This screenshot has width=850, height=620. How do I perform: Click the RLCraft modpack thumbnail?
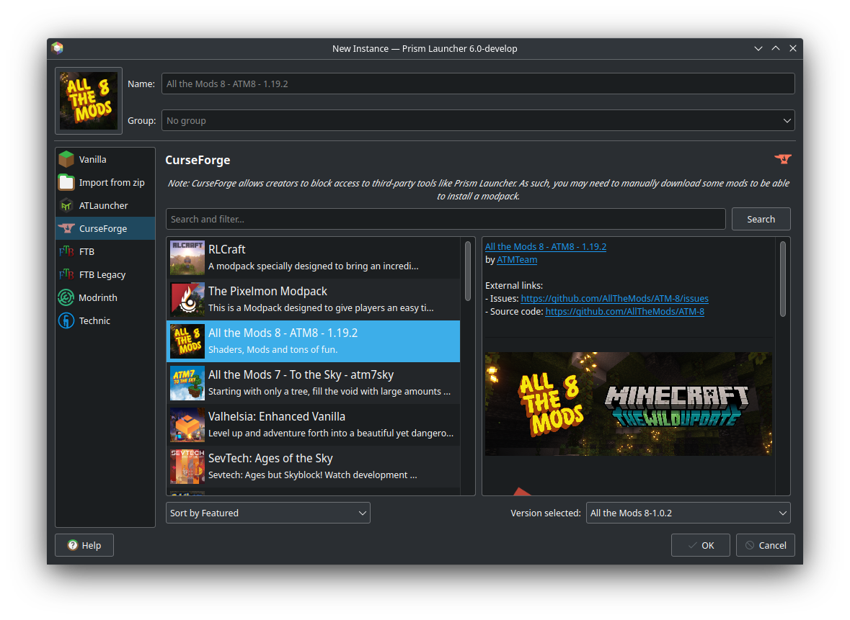pyautogui.click(x=187, y=258)
